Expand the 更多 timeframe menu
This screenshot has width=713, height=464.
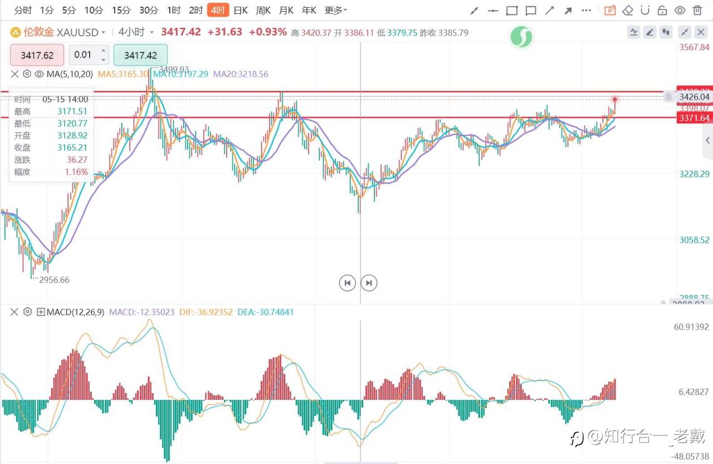(x=336, y=10)
